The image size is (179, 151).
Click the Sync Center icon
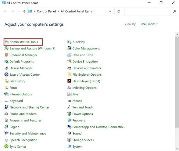(x=6, y=146)
